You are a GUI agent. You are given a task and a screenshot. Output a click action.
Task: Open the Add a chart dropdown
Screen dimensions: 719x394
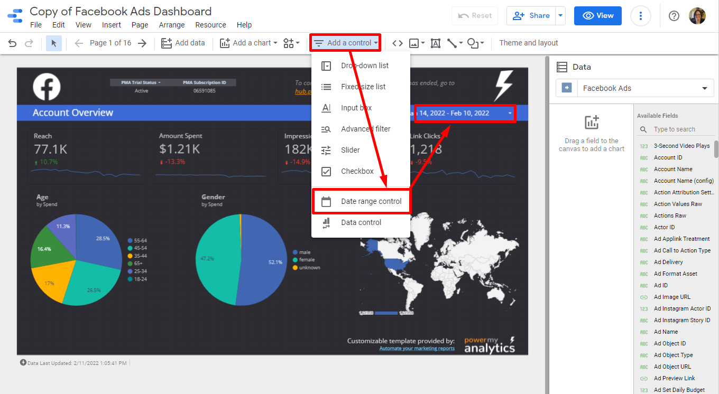(248, 43)
